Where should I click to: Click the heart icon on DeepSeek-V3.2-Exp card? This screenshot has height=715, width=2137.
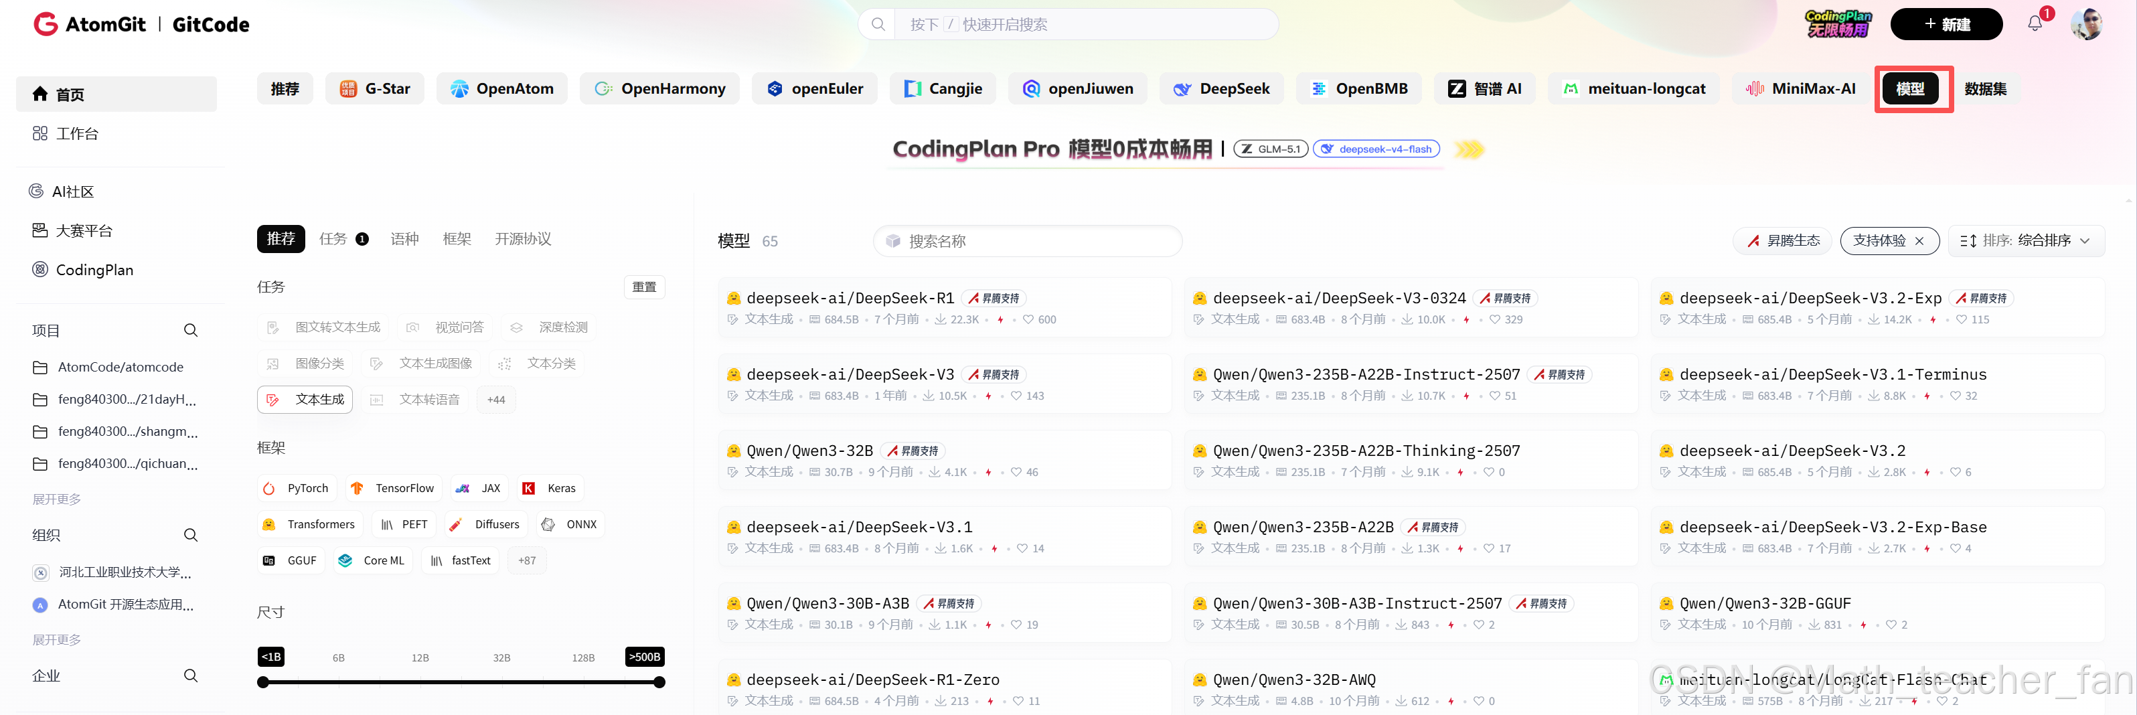pos(1960,319)
